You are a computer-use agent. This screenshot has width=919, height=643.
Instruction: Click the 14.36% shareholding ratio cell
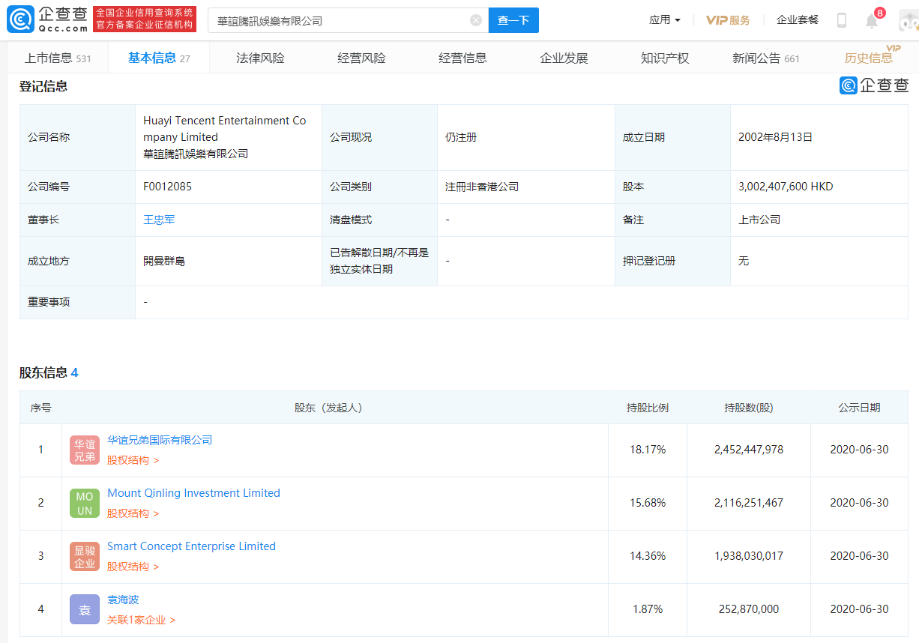point(648,556)
